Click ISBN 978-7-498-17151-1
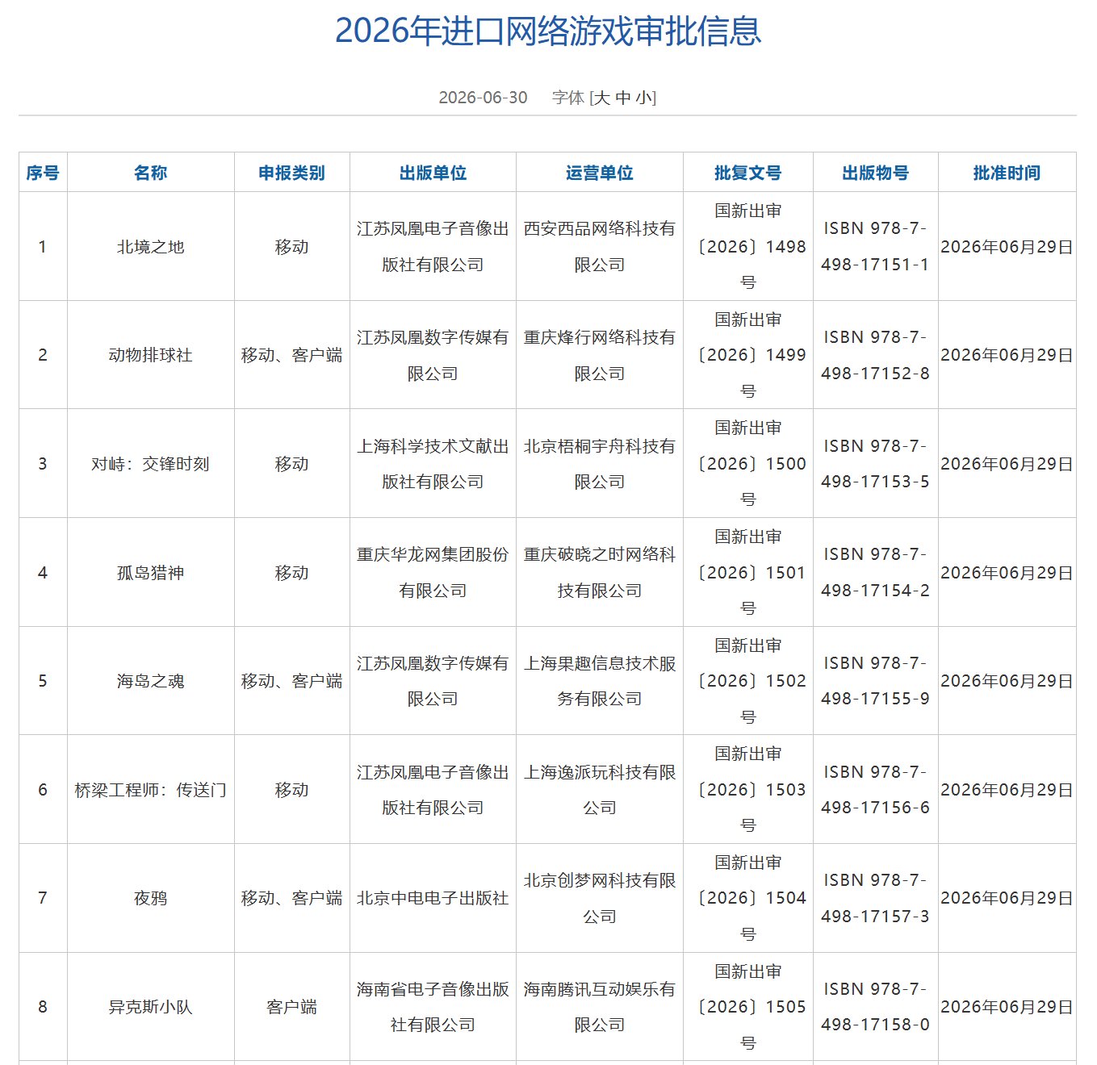1097x1065 pixels. coord(876,247)
